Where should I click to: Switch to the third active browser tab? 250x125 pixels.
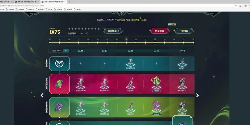54,2
